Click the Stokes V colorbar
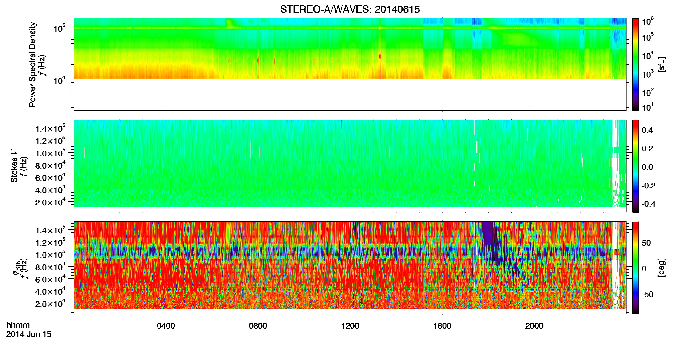 pos(636,166)
